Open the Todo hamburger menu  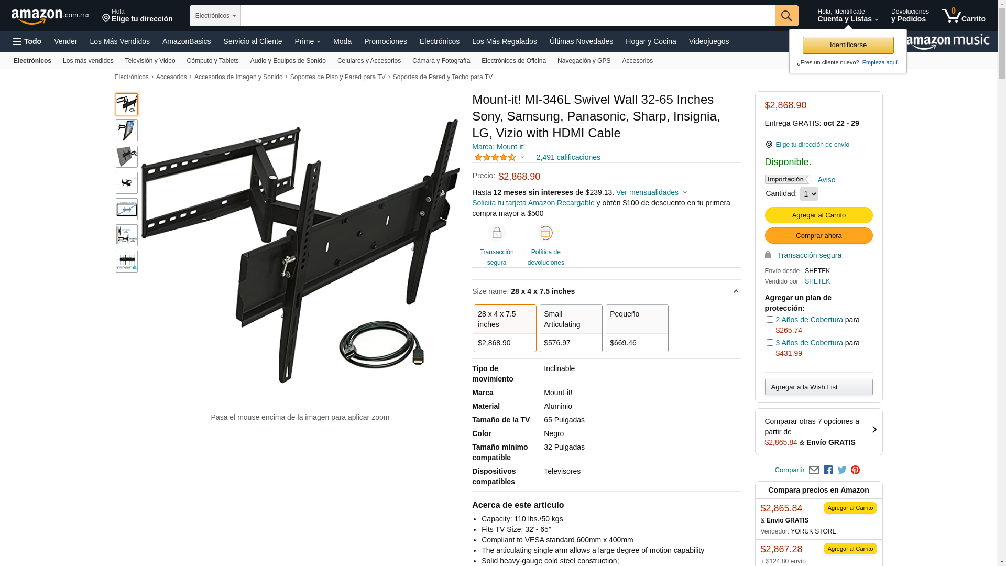pos(27,41)
